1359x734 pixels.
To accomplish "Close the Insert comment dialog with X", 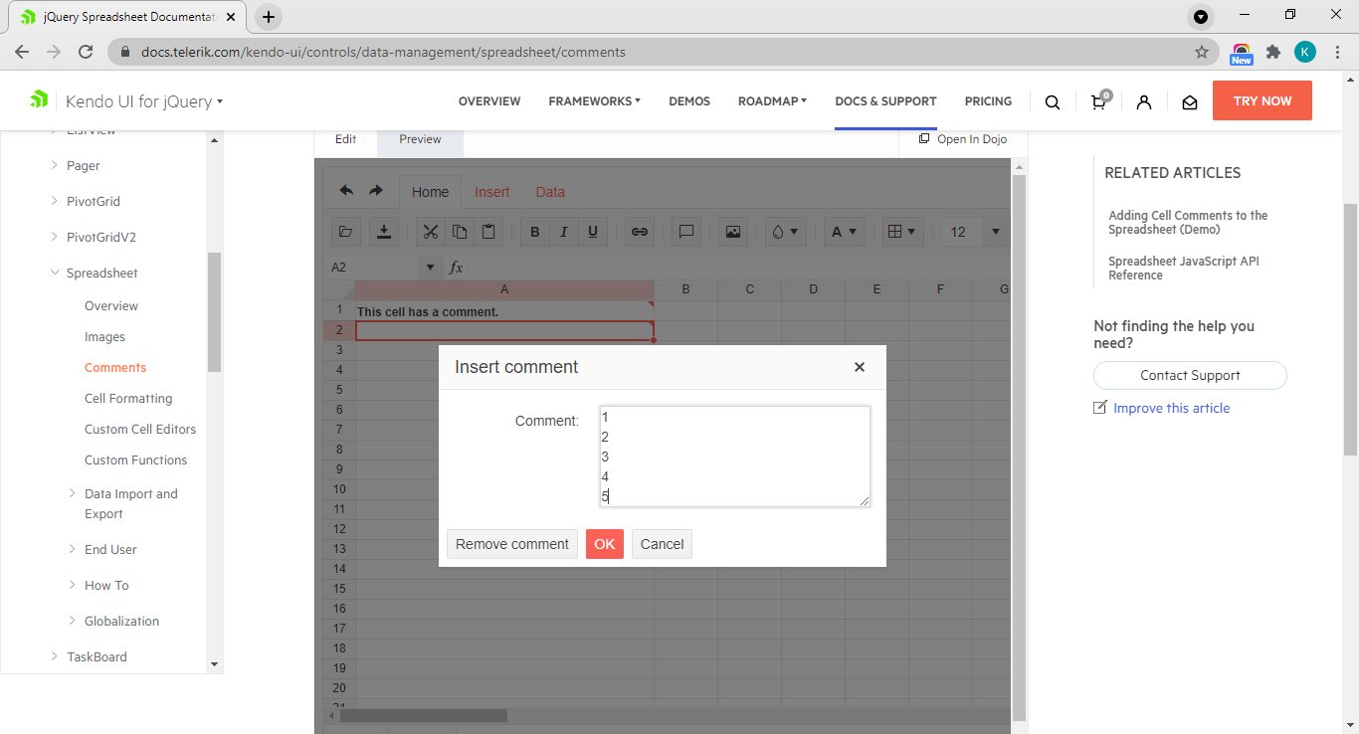I will tap(860, 367).
